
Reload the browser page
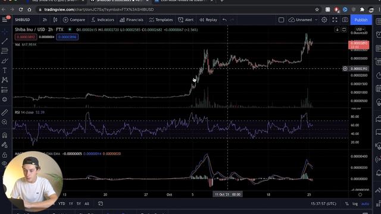pyautogui.click(x=21, y=10)
